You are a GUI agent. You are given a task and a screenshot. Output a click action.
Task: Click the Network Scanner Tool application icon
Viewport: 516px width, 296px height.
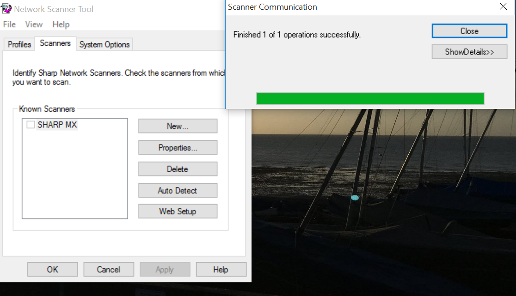[6, 8]
